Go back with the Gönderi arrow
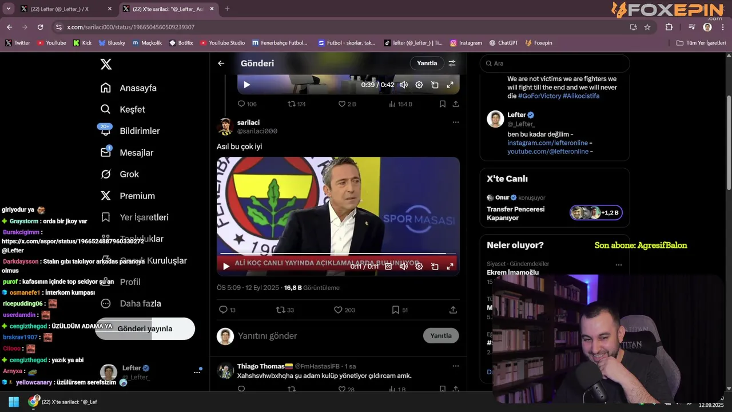This screenshot has height=412, width=732. point(221,64)
